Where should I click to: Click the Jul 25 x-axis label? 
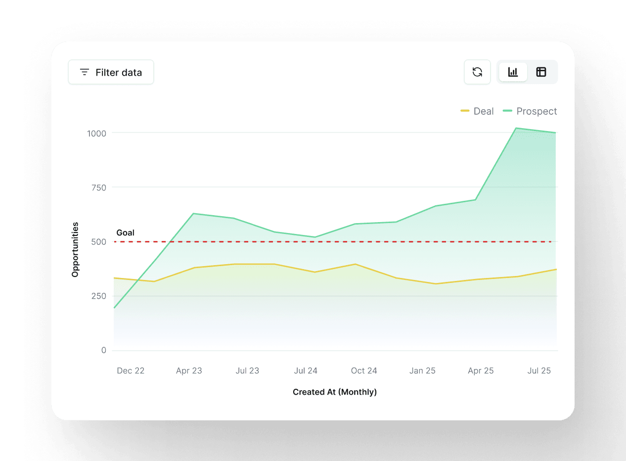tap(539, 371)
